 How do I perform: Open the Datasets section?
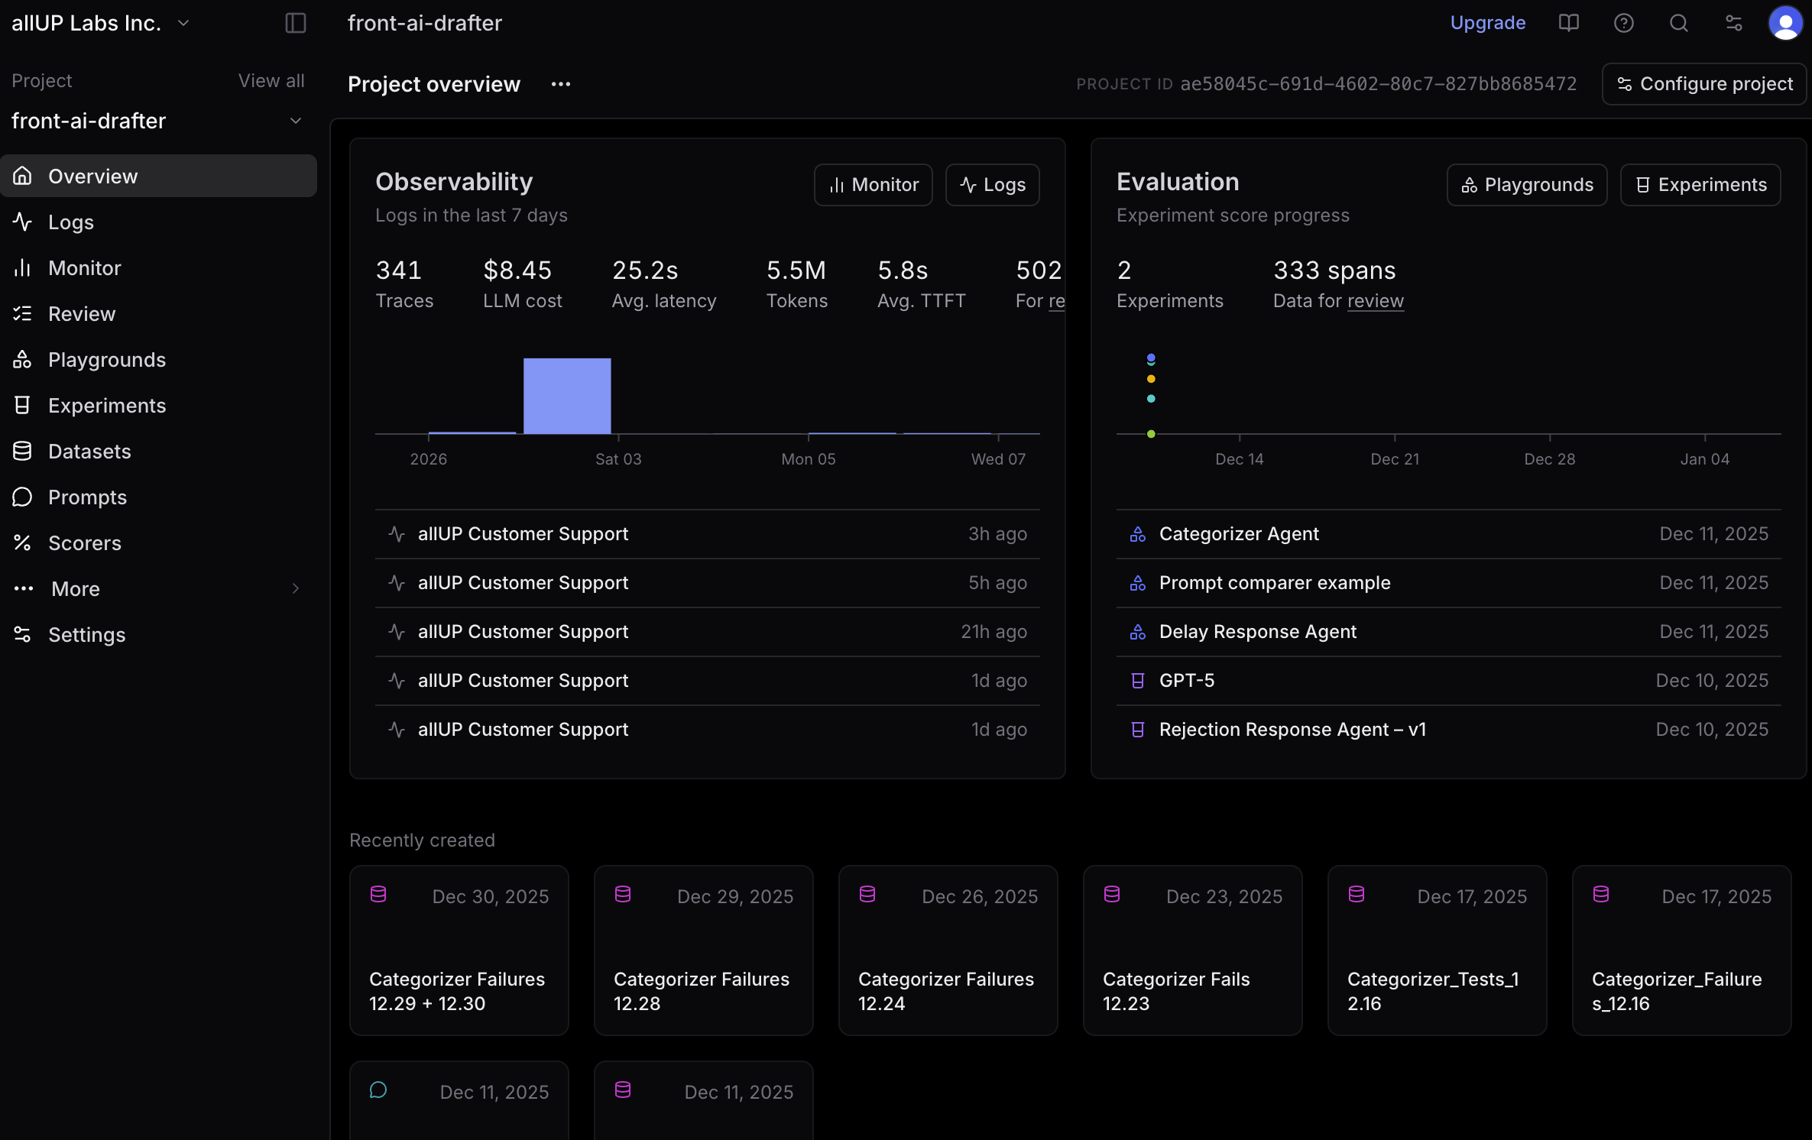point(89,451)
